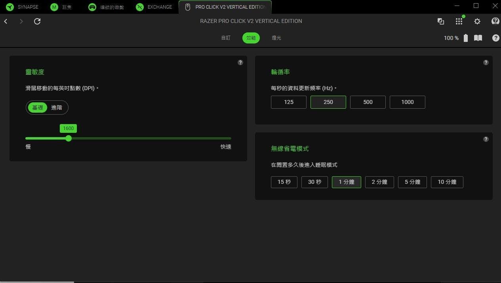
Task: Open help for the 輪循率 panel
Action: click(x=486, y=62)
